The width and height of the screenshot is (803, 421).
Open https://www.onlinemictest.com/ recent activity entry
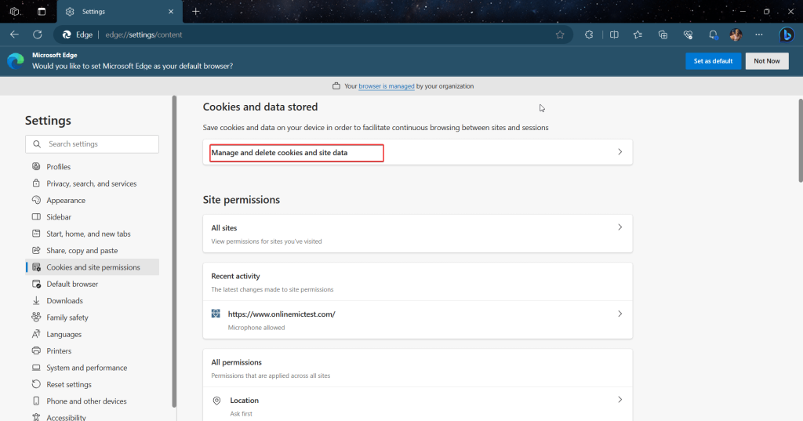click(417, 320)
